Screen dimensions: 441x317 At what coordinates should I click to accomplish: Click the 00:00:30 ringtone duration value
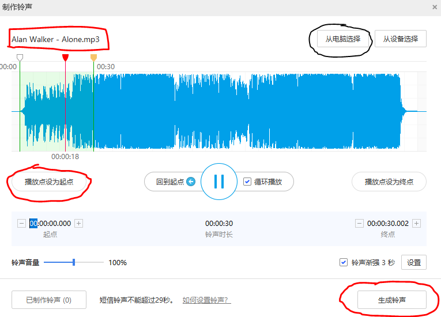pyautogui.click(x=219, y=223)
